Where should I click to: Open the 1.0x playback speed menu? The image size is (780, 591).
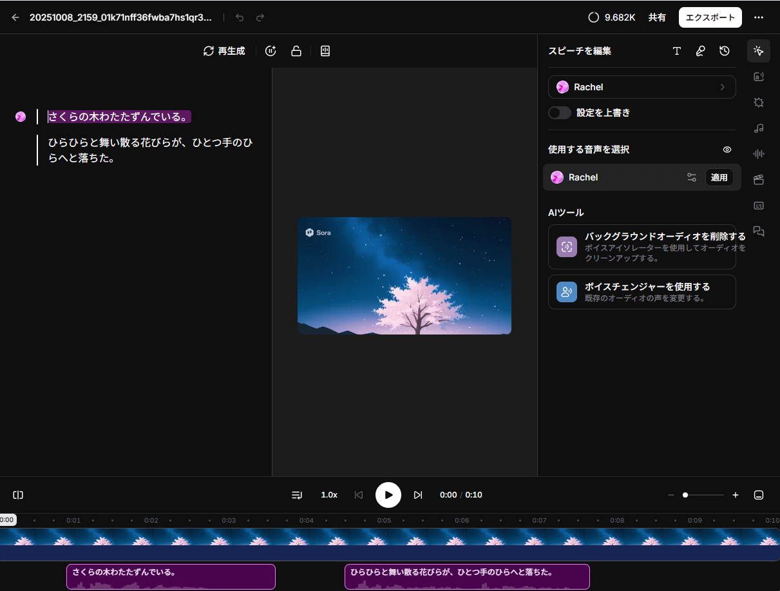point(329,495)
